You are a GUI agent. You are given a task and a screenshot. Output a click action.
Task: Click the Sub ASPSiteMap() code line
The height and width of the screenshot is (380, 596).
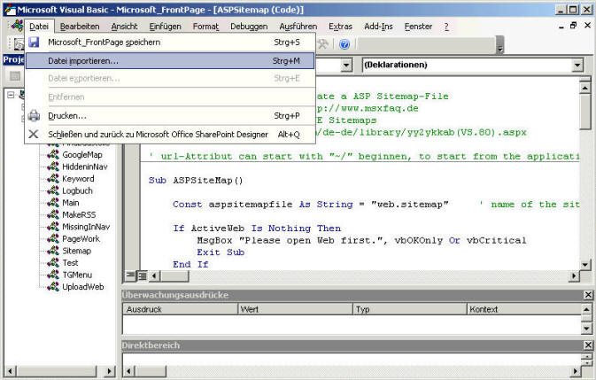tap(196, 180)
